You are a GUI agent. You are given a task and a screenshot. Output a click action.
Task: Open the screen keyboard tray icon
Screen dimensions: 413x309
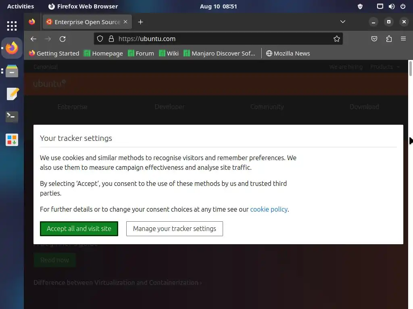(380, 6)
